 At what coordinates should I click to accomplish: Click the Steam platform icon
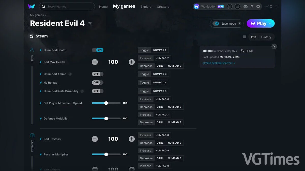click(x=32, y=36)
